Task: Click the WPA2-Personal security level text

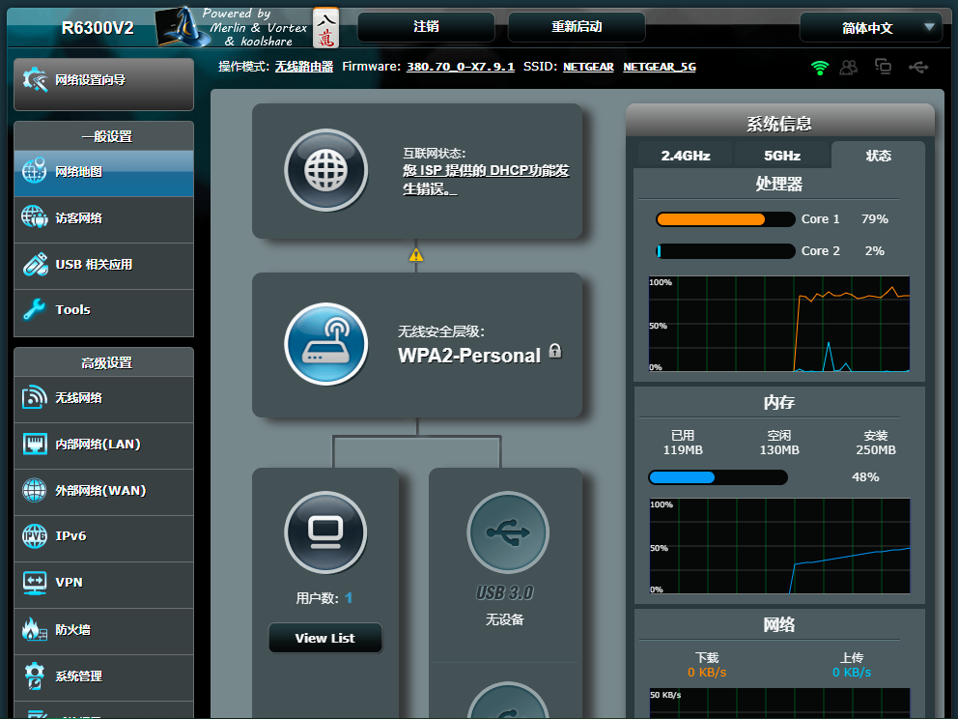Action: (469, 356)
